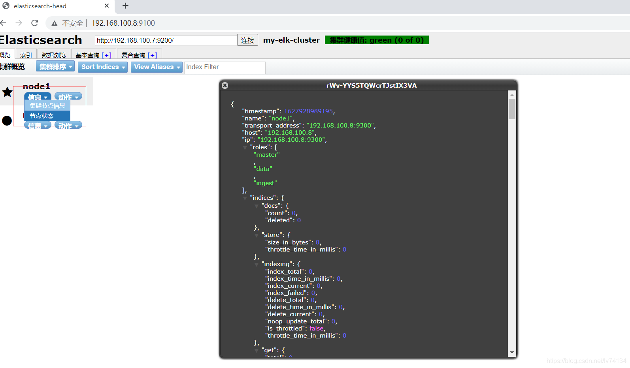Click the "size_in_bytes" line
The width and height of the screenshot is (630, 368).
[x=293, y=242]
